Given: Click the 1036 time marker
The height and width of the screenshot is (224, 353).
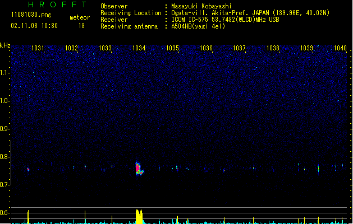Looking at the screenshot, I should (206, 48).
